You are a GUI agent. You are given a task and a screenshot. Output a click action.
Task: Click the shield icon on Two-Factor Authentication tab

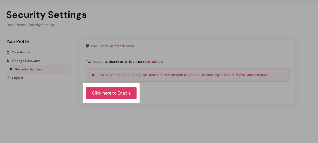coord(87,46)
